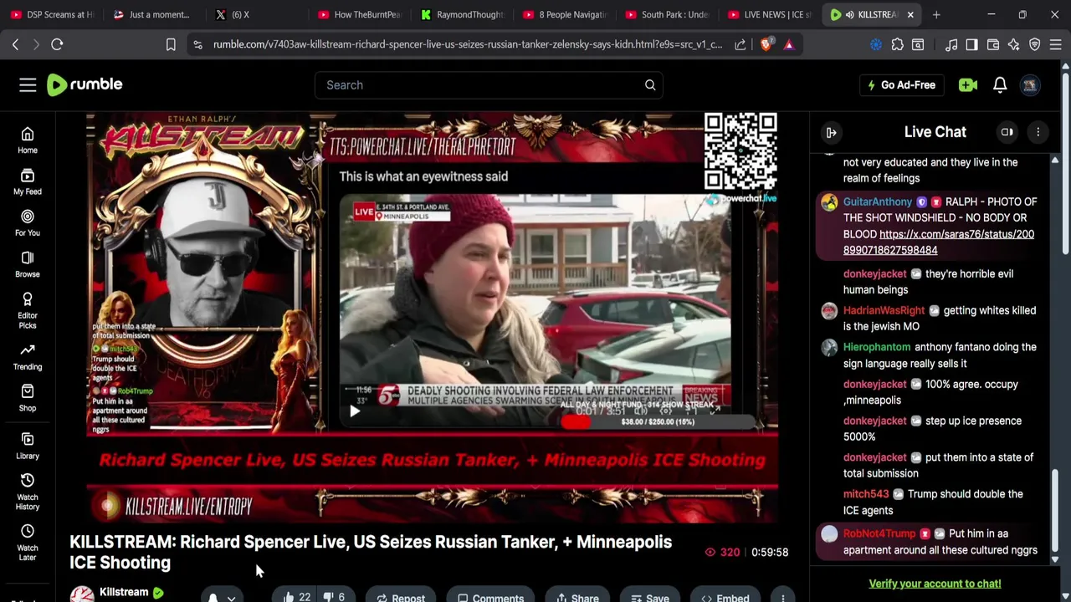Viewport: 1071px width, 602px height.
Task: Like the video with thumbs up
Action: tap(296, 597)
